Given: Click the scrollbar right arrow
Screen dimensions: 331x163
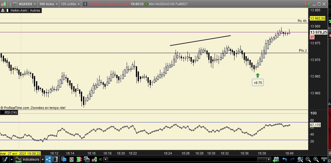Looking at the screenshot, I should 269,159.
